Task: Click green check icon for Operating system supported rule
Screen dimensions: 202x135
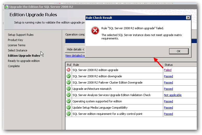Action: (68, 101)
